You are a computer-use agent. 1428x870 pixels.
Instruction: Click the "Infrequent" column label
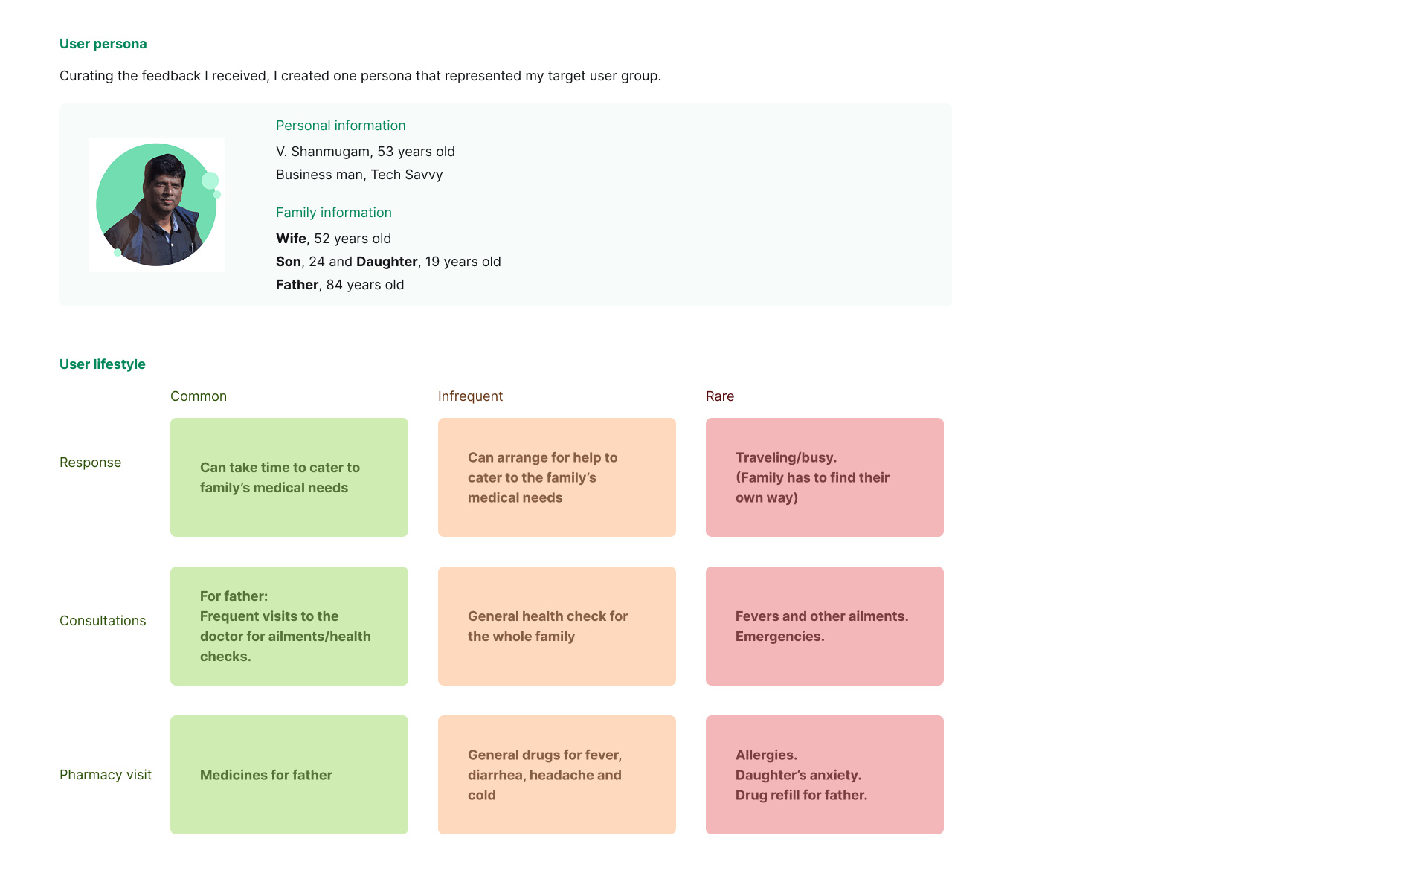pyautogui.click(x=470, y=396)
